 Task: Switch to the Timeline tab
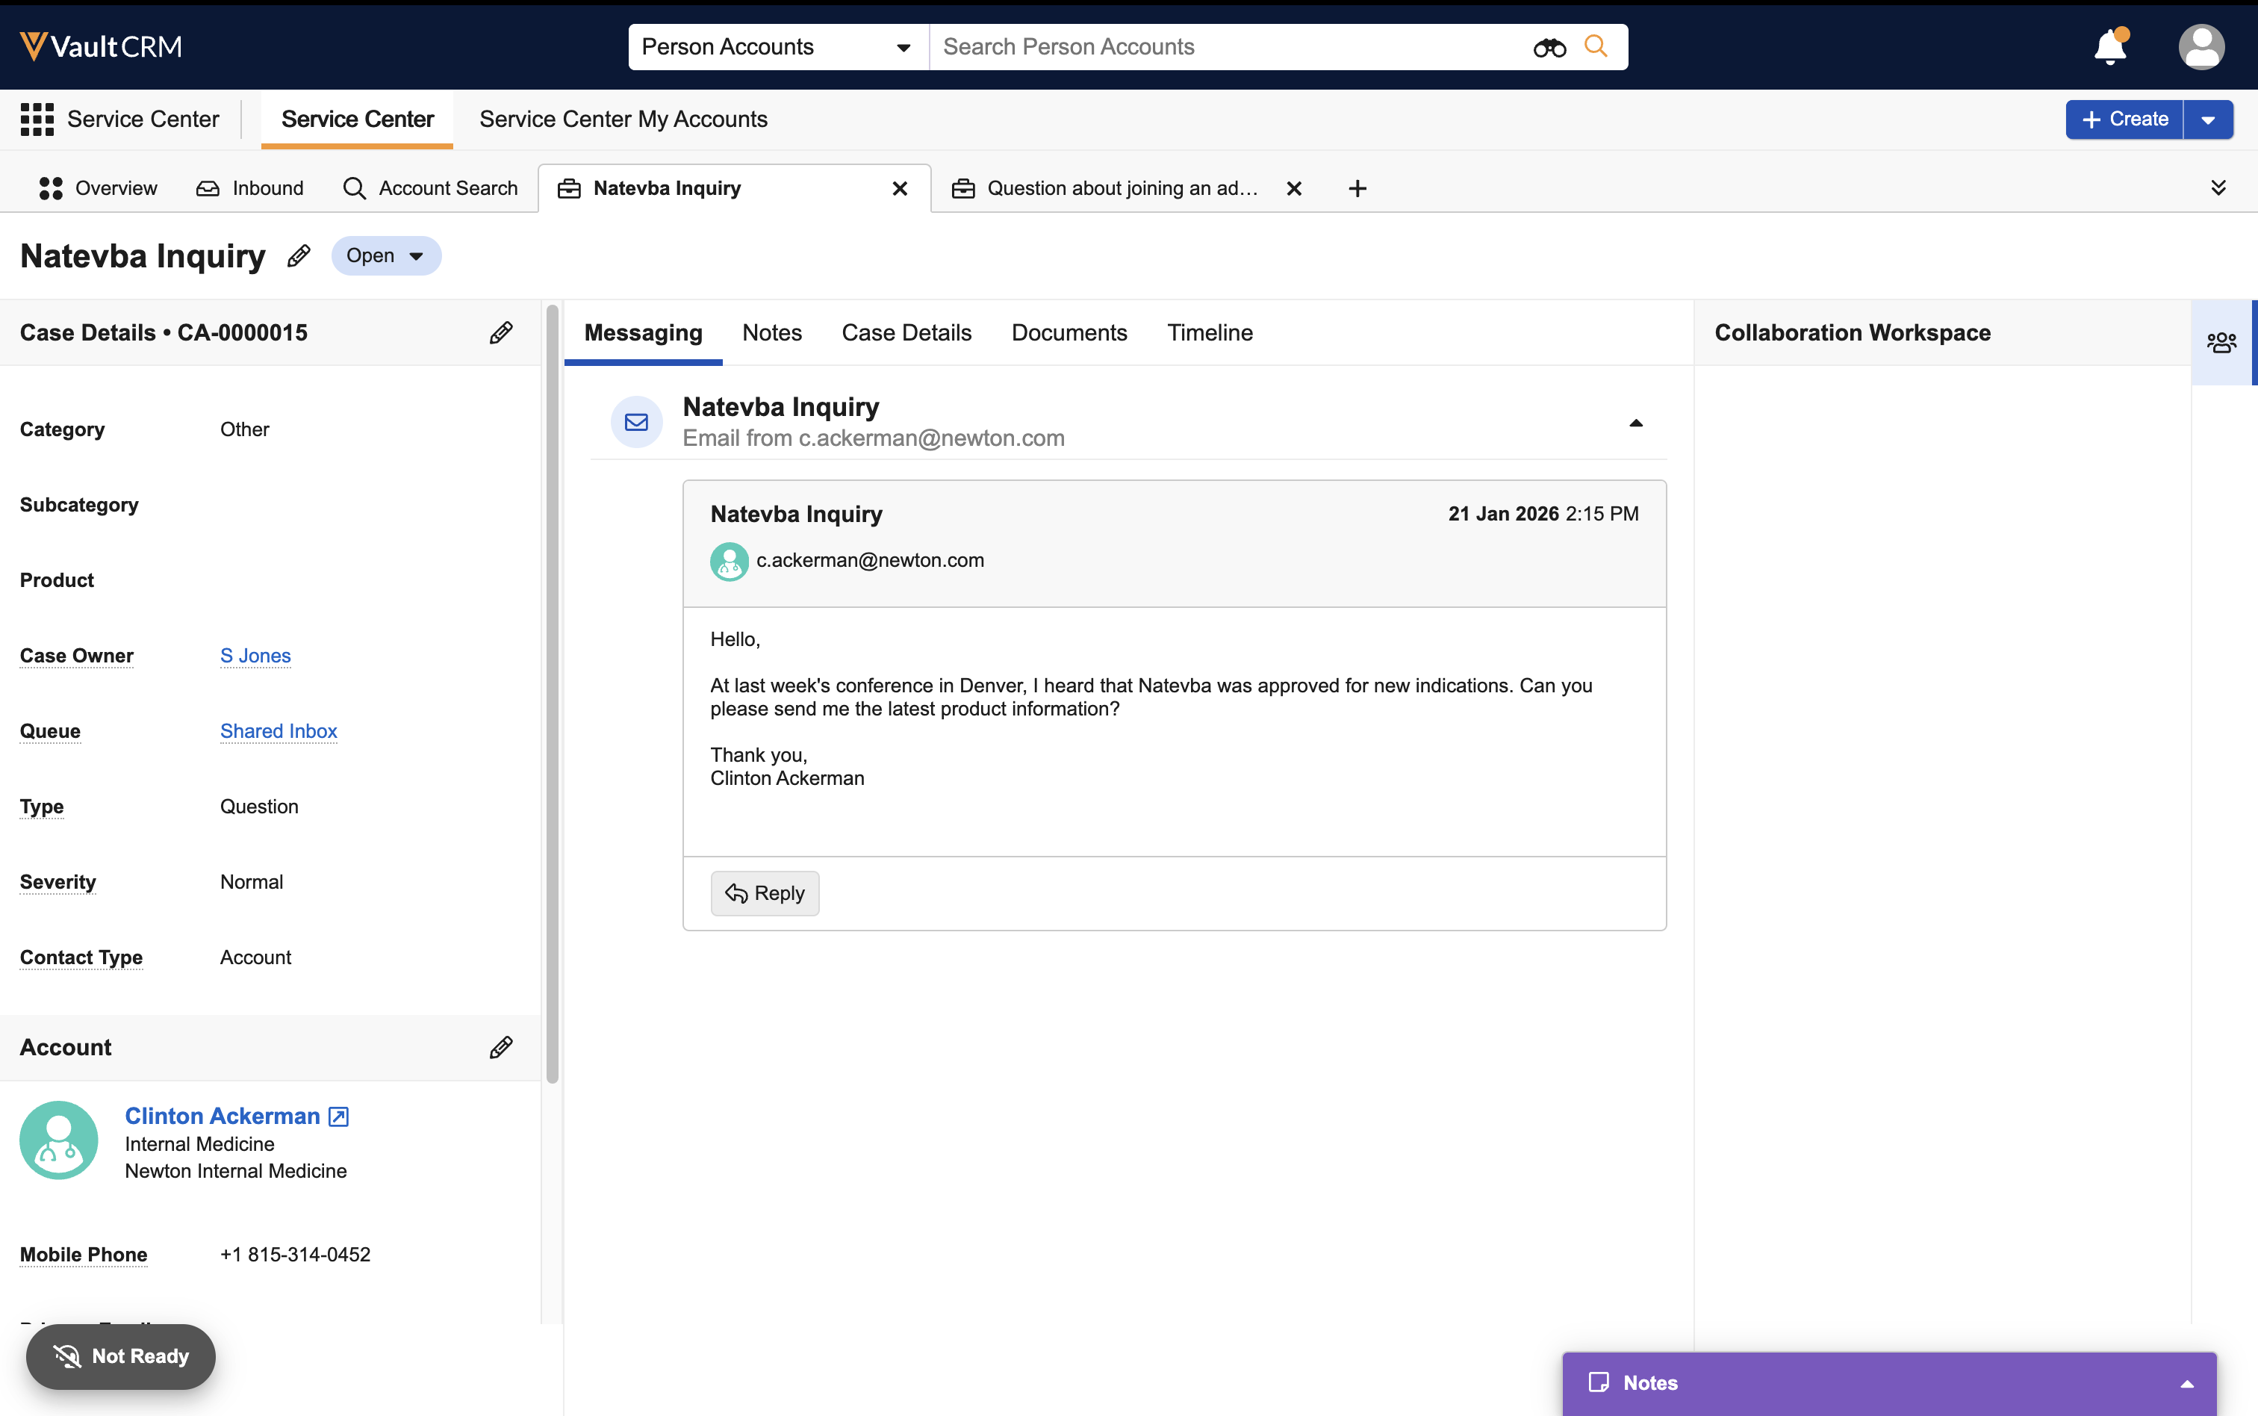[1210, 332]
